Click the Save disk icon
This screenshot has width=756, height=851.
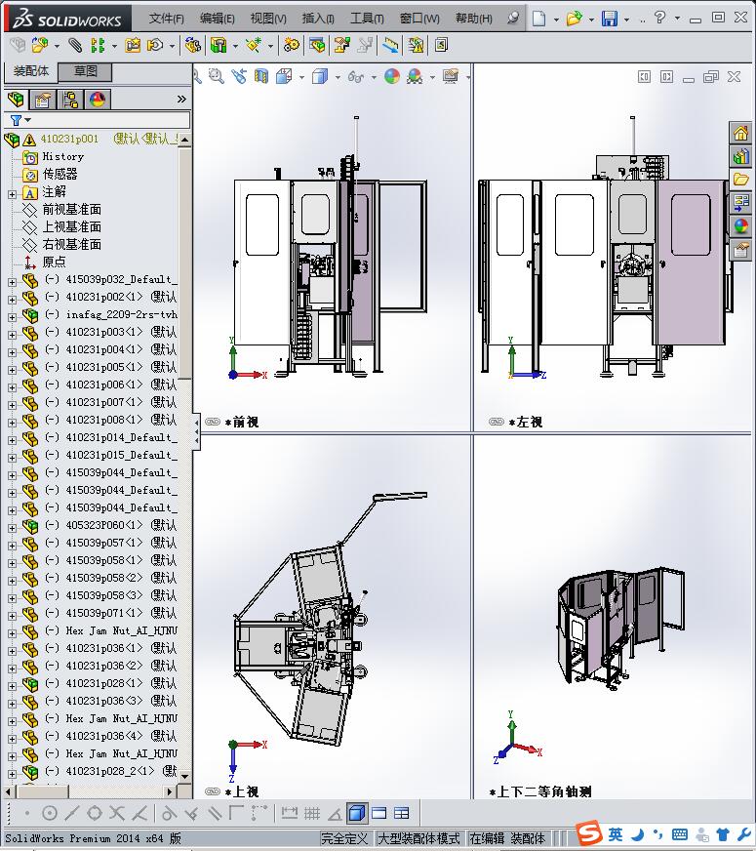click(x=610, y=19)
